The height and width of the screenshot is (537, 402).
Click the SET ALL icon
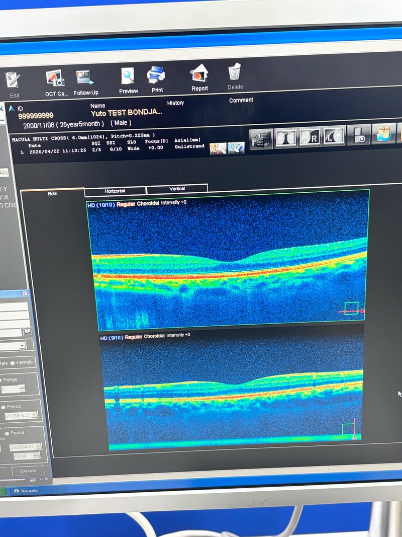click(x=218, y=148)
